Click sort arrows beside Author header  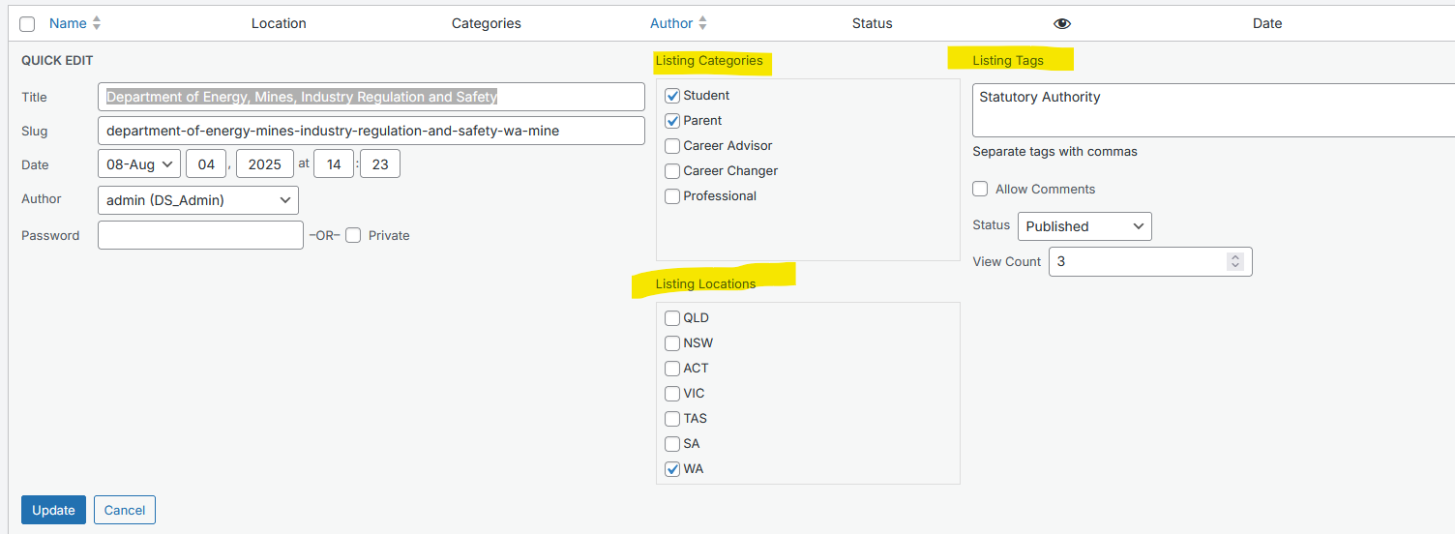pyautogui.click(x=702, y=23)
